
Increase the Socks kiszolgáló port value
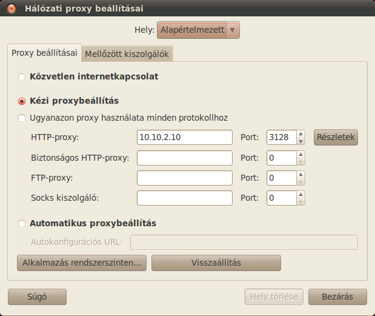coord(300,194)
